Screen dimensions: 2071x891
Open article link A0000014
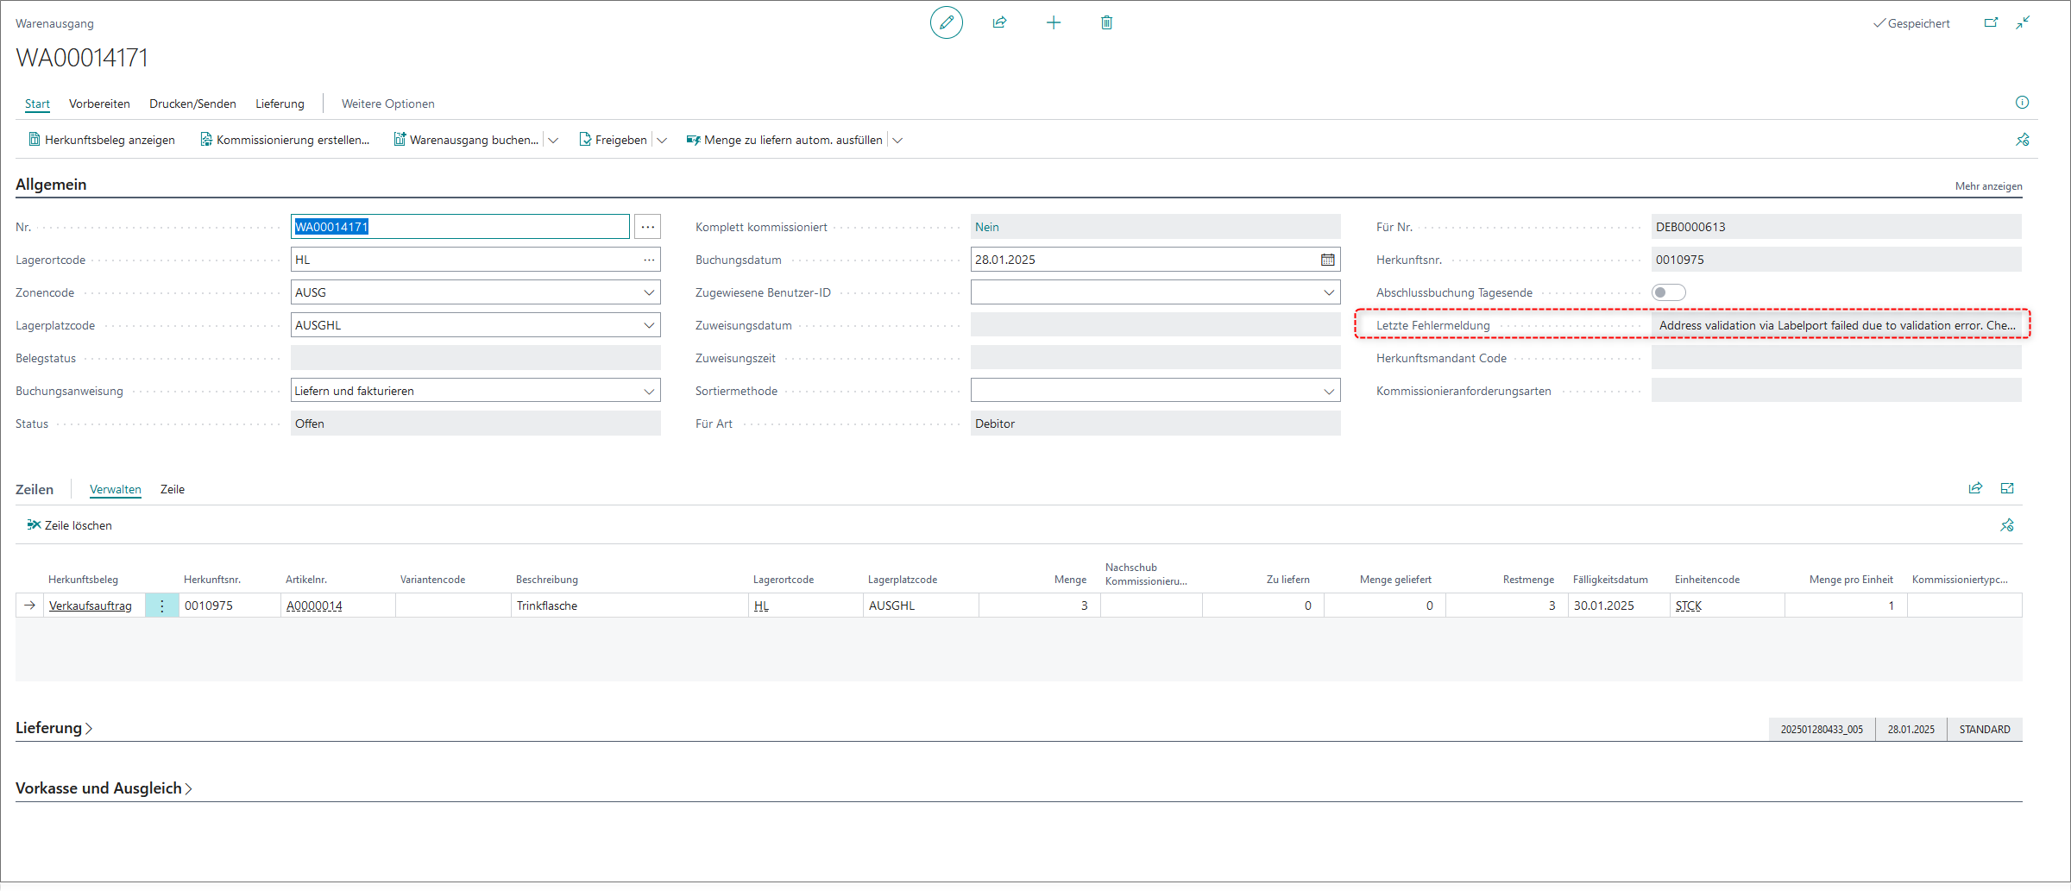(x=314, y=606)
